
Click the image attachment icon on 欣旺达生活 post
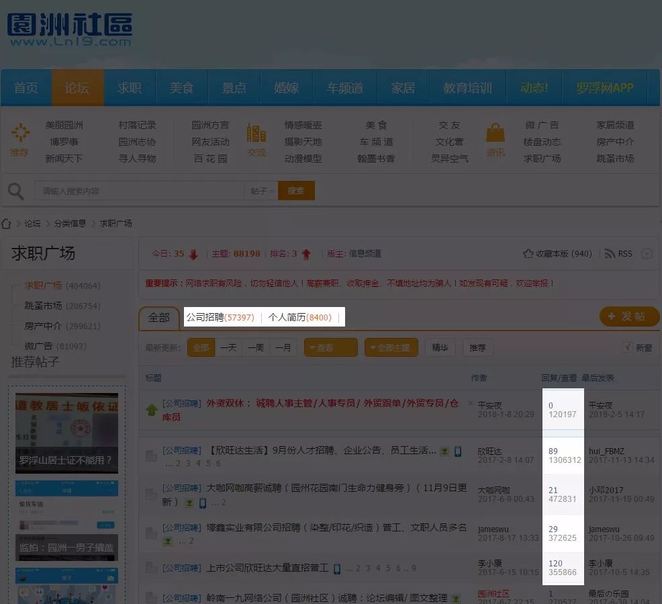pyautogui.click(x=444, y=451)
